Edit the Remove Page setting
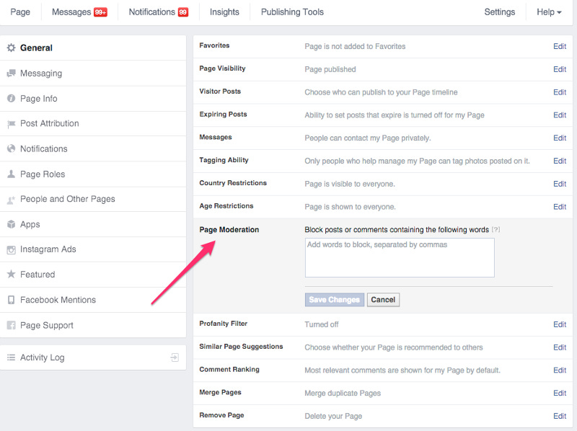The width and height of the screenshot is (577, 431). [x=560, y=416]
